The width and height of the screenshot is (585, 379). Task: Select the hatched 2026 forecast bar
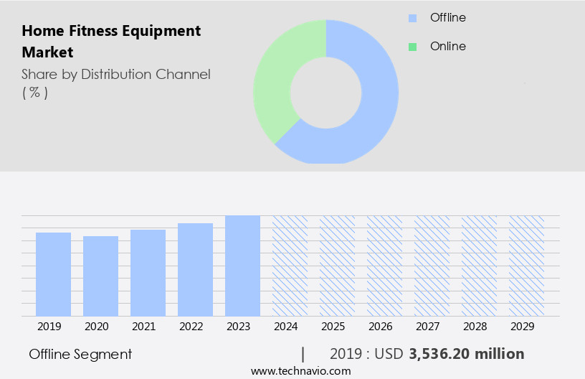(384, 266)
